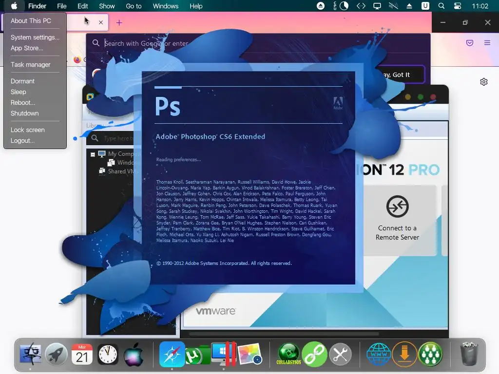Click the green chain link dock icon
Viewport: 499px width, 374px height.
click(314, 354)
